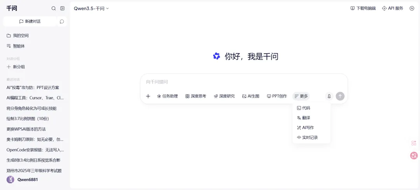Add a new group with 新分组
This screenshot has width=420, height=190.
click(x=16, y=67)
